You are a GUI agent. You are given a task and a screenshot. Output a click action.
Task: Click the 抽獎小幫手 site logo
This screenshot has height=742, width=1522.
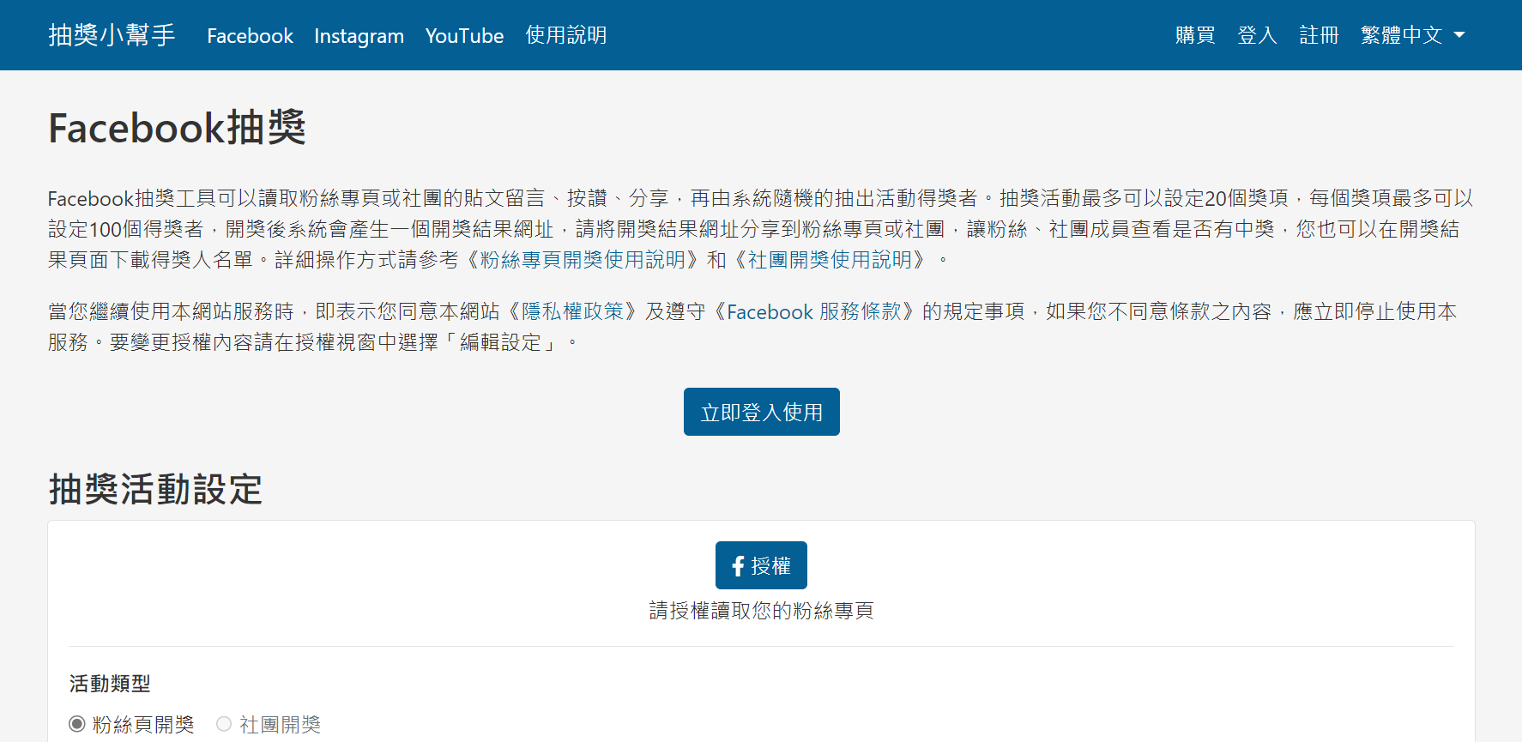coord(112,35)
